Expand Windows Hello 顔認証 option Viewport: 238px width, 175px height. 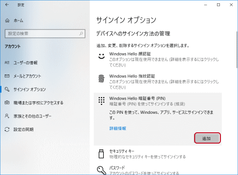[x=158, y=59]
